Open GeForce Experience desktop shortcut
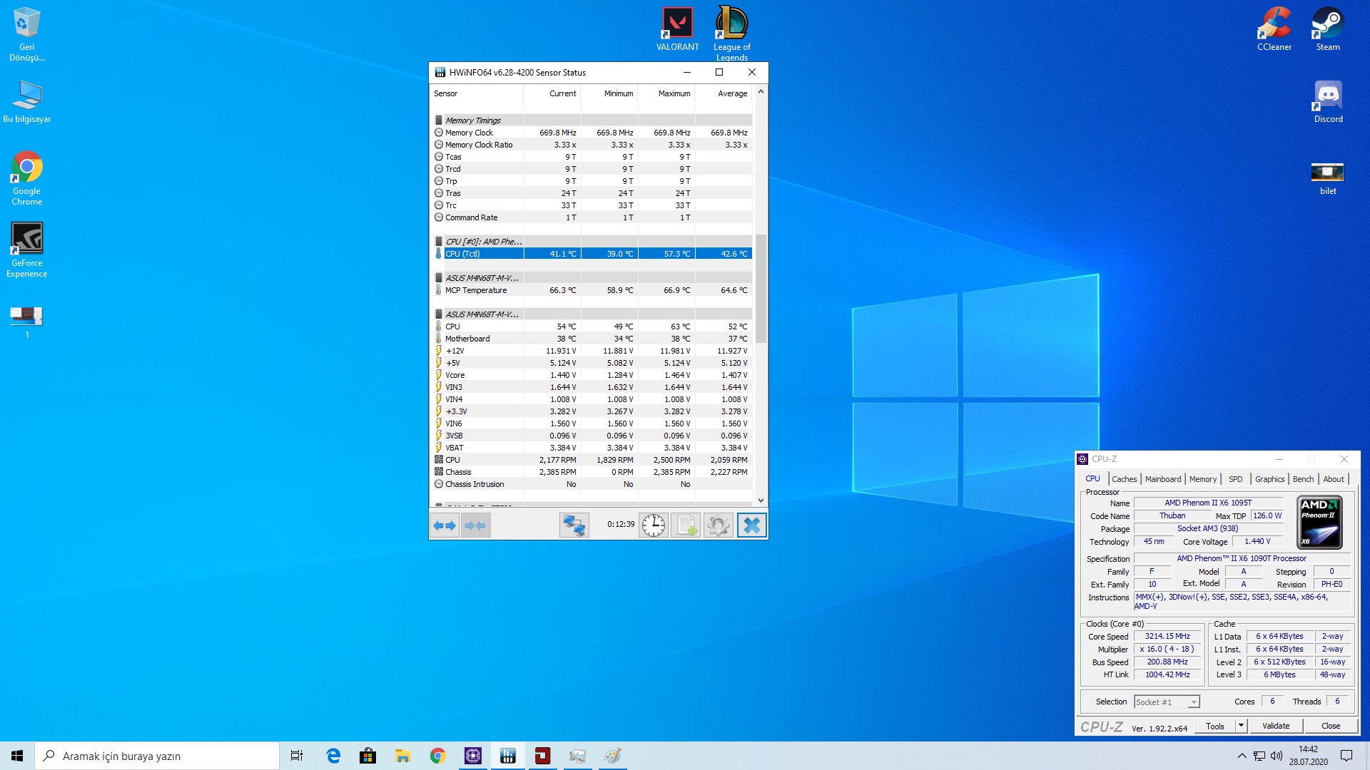Screen dimensions: 1370x770 point(27,250)
